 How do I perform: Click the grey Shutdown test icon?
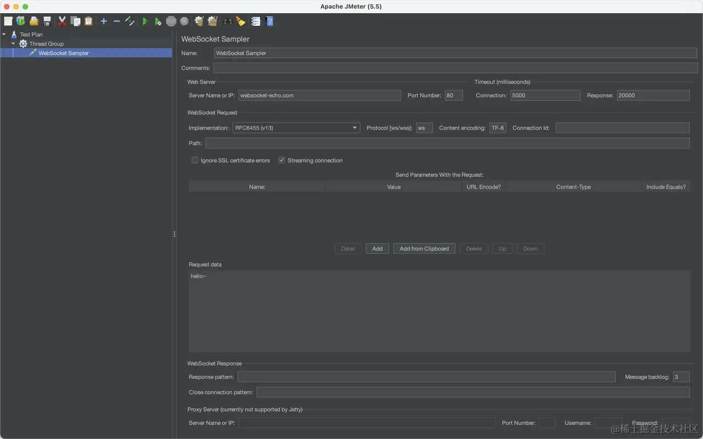[184, 21]
